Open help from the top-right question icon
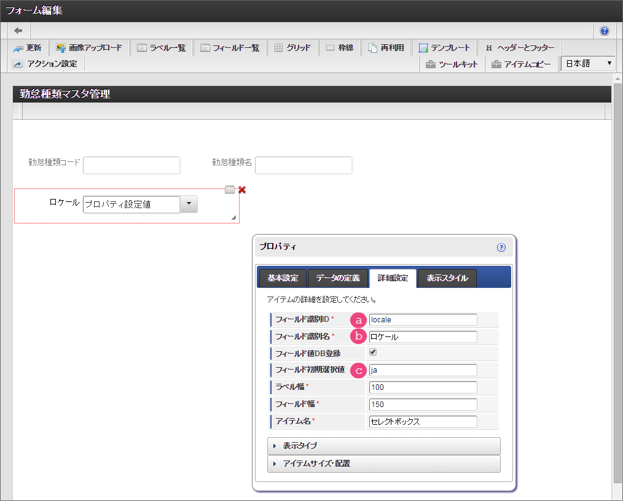The height and width of the screenshot is (501, 623). click(604, 31)
